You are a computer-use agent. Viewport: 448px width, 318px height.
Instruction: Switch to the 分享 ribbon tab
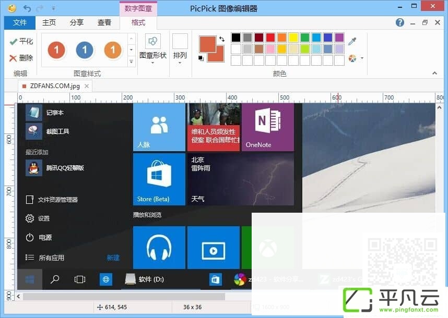click(x=77, y=22)
